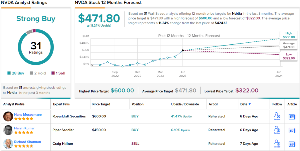Screen dimensions: 300x151
Task: Click the maroon Sell legend swatch
Action: 53,73
